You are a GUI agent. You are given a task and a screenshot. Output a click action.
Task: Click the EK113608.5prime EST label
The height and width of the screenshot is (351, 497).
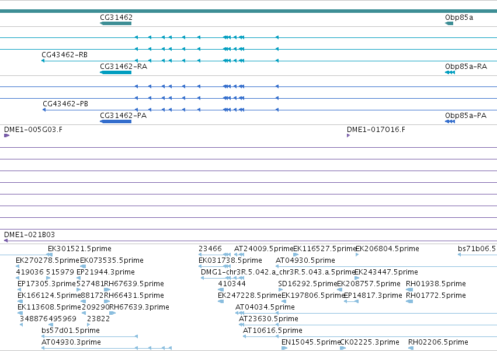tap(49, 307)
